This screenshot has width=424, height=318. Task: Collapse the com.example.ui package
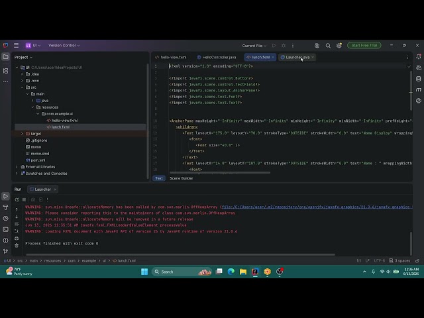coord(38,113)
